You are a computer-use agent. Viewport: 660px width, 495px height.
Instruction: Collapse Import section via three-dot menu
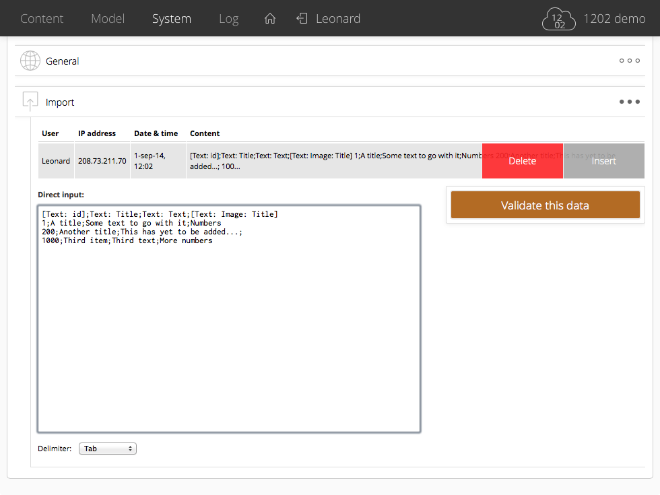coord(629,102)
